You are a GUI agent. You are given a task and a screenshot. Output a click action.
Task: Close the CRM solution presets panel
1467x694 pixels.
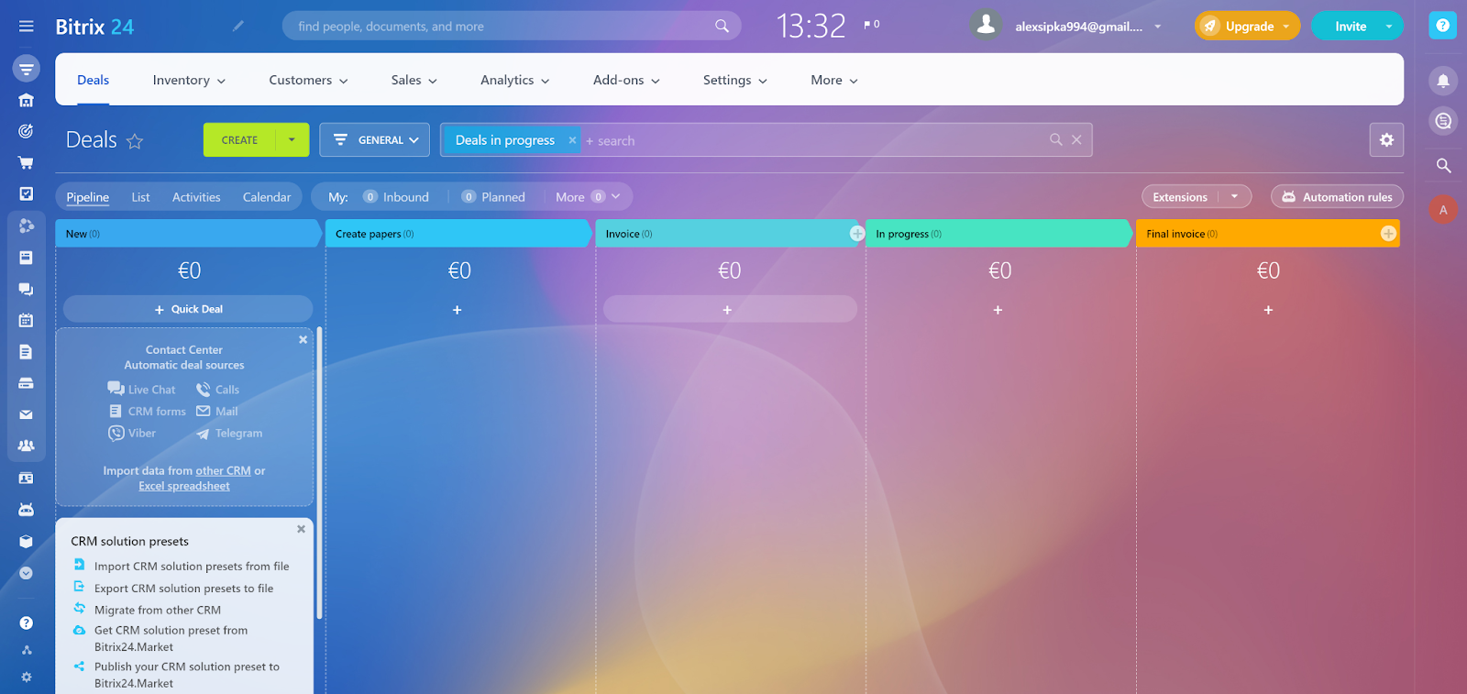(x=301, y=529)
